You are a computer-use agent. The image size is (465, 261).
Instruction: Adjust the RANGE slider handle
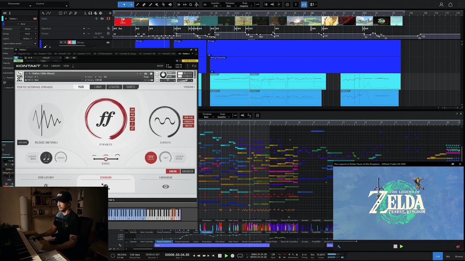pos(106,159)
